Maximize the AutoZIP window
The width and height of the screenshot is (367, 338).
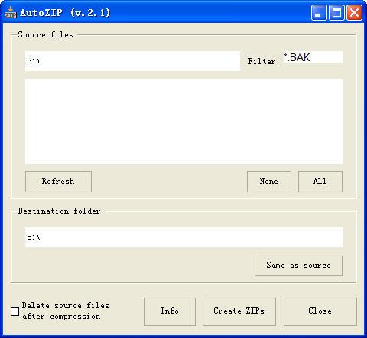[x=336, y=12]
